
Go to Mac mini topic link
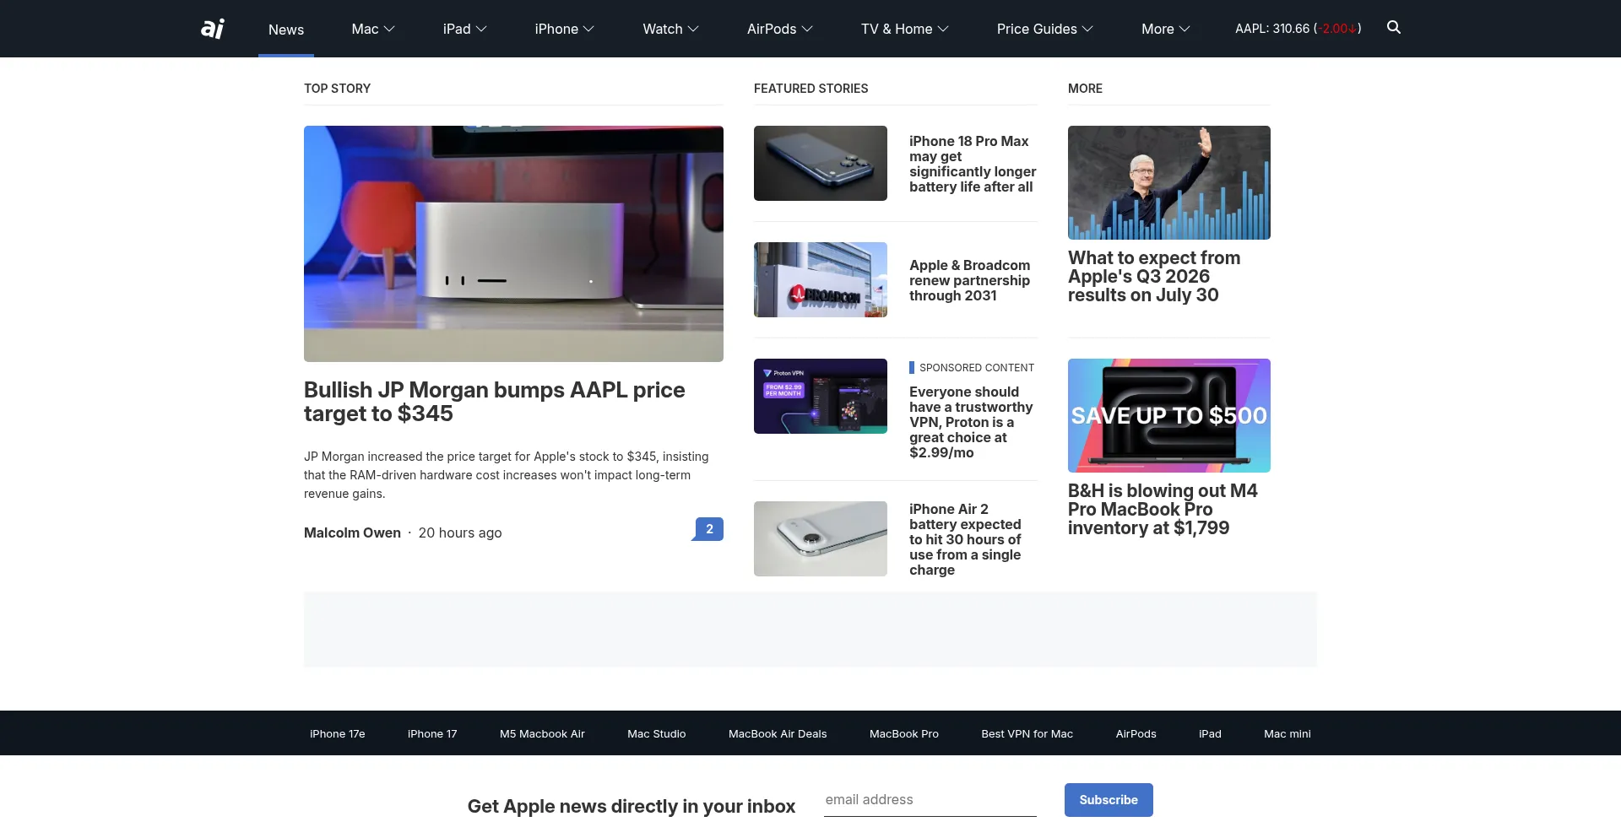click(x=1288, y=733)
